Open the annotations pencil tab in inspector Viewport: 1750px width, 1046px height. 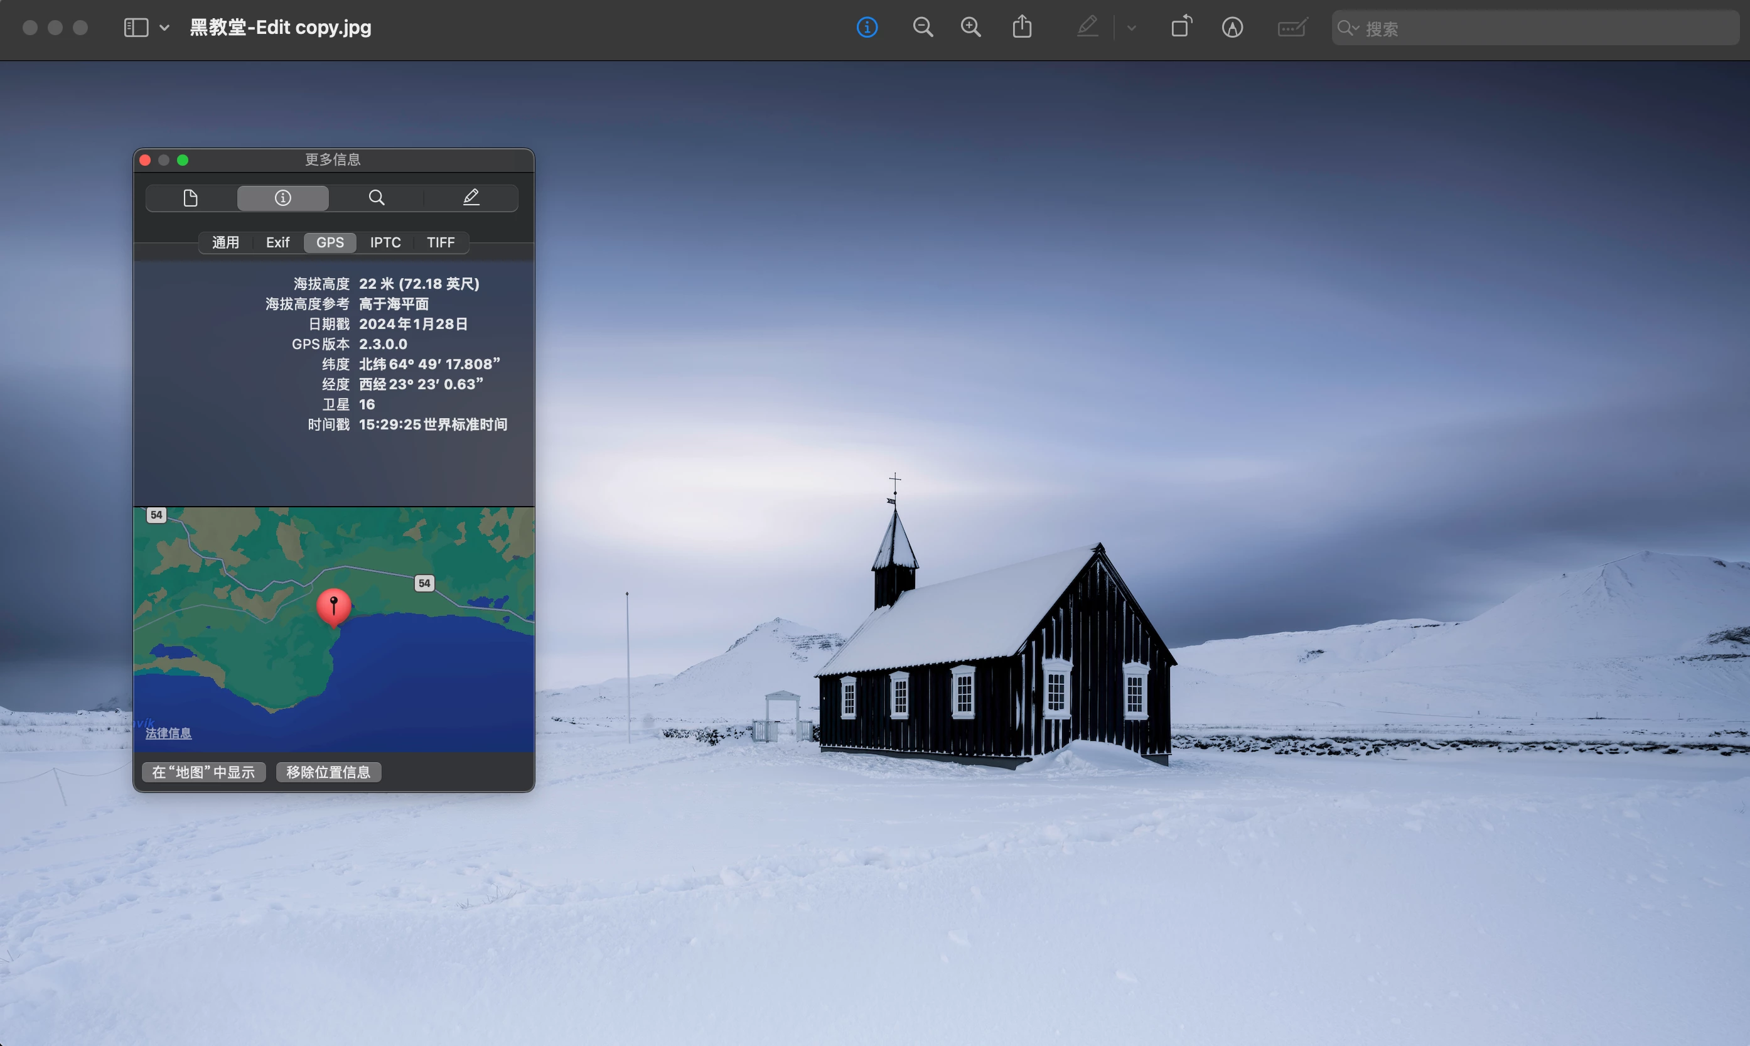471,198
